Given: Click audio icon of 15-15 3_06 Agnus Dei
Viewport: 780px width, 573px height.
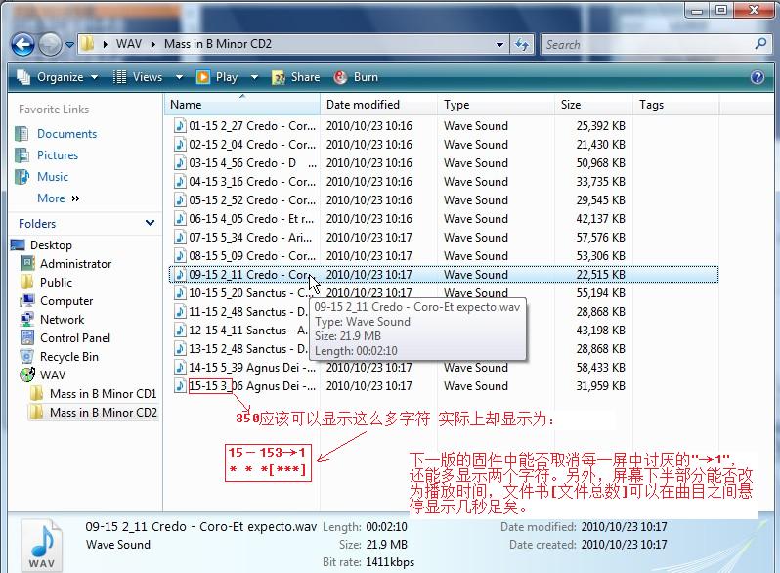Looking at the screenshot, I should (180, 386).
